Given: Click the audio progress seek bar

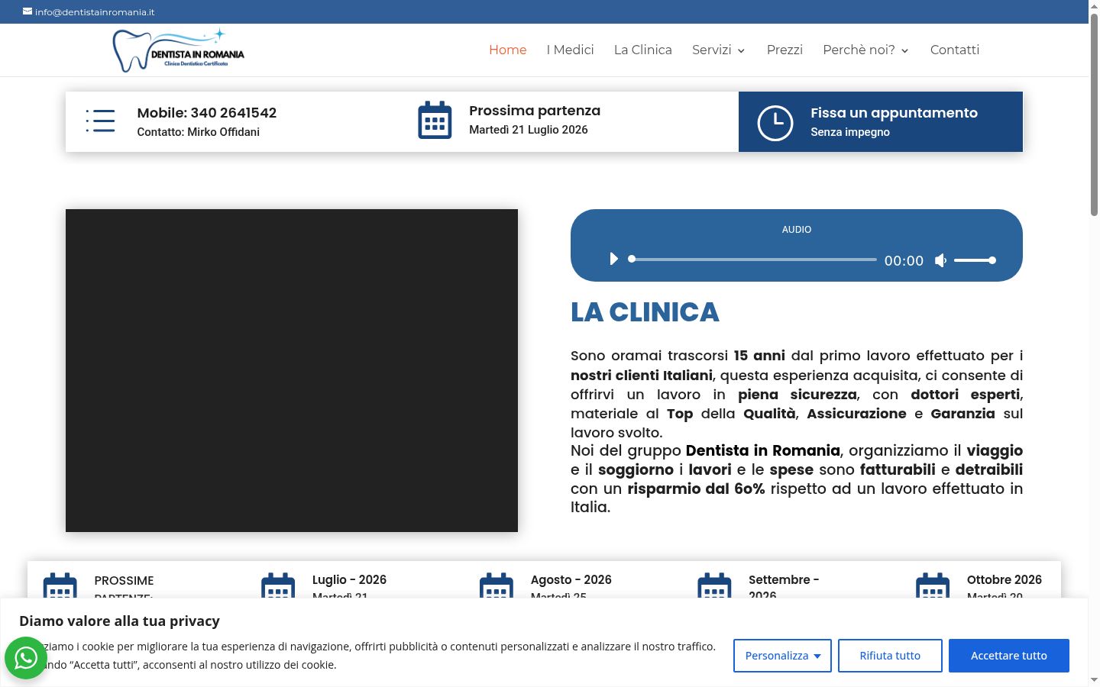Looking at the screenshot, I should pos(753,260).
